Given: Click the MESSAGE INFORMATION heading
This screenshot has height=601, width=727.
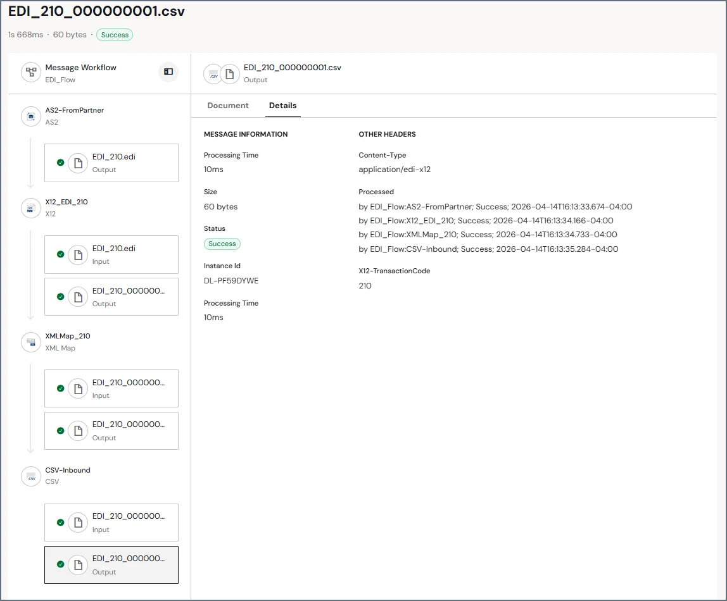Looking at the screenshot, I should 246,134.
